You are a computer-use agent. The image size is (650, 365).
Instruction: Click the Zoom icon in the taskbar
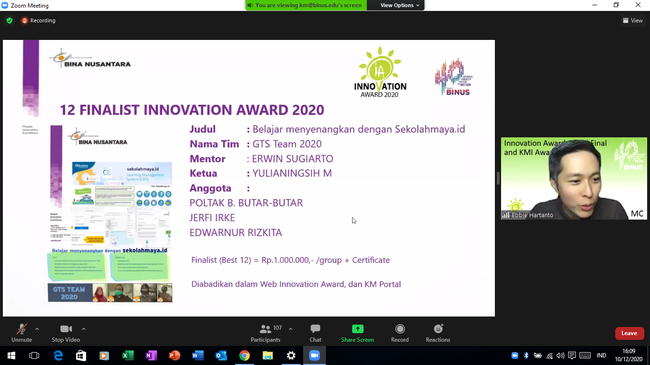315,355
